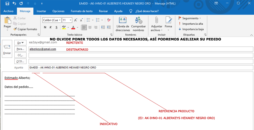
Task: Undo the last action in the title bar
Action: [14, 3]
